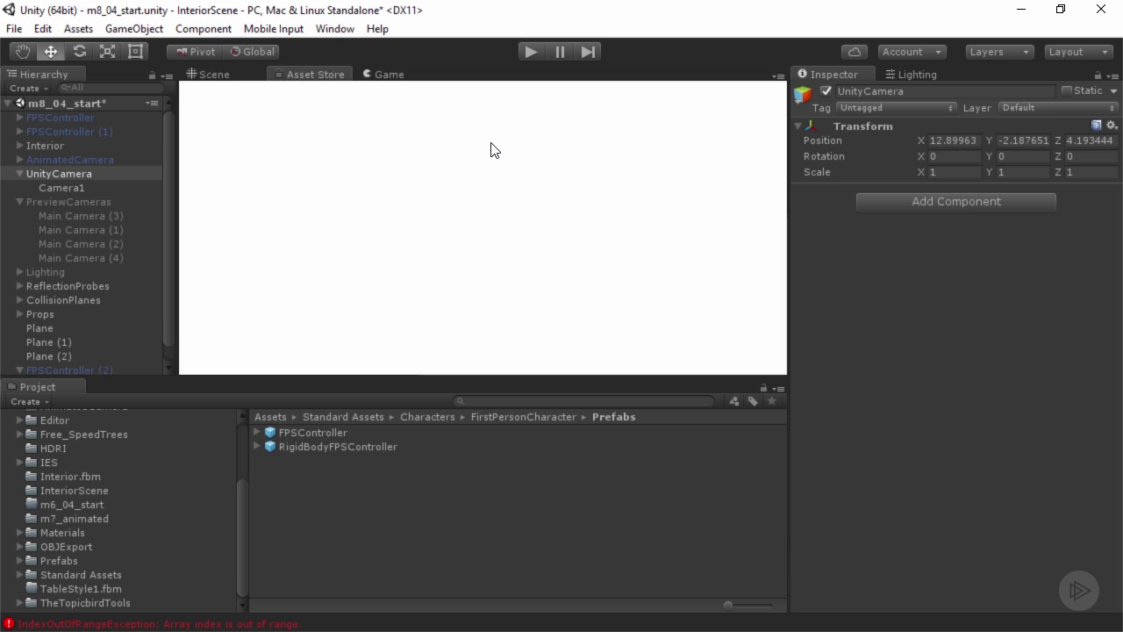Screen dimensions: 1123x632
Task: Open Hierarchy panel options menu
Action: [x=167, y=75]
